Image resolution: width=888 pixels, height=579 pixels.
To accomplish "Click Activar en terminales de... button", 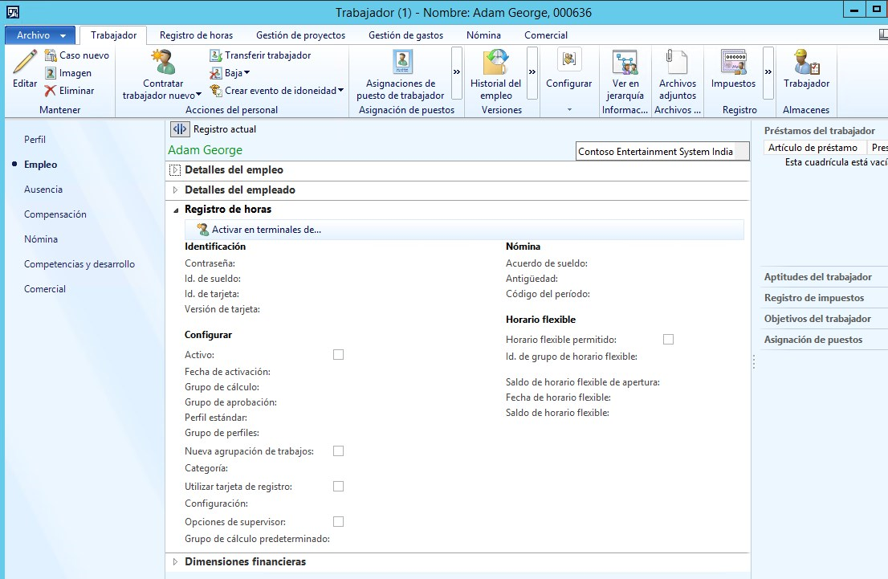I will pos(259,230).
